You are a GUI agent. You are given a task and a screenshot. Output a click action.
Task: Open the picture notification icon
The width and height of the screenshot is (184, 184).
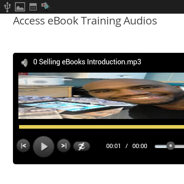click(20, 7)
